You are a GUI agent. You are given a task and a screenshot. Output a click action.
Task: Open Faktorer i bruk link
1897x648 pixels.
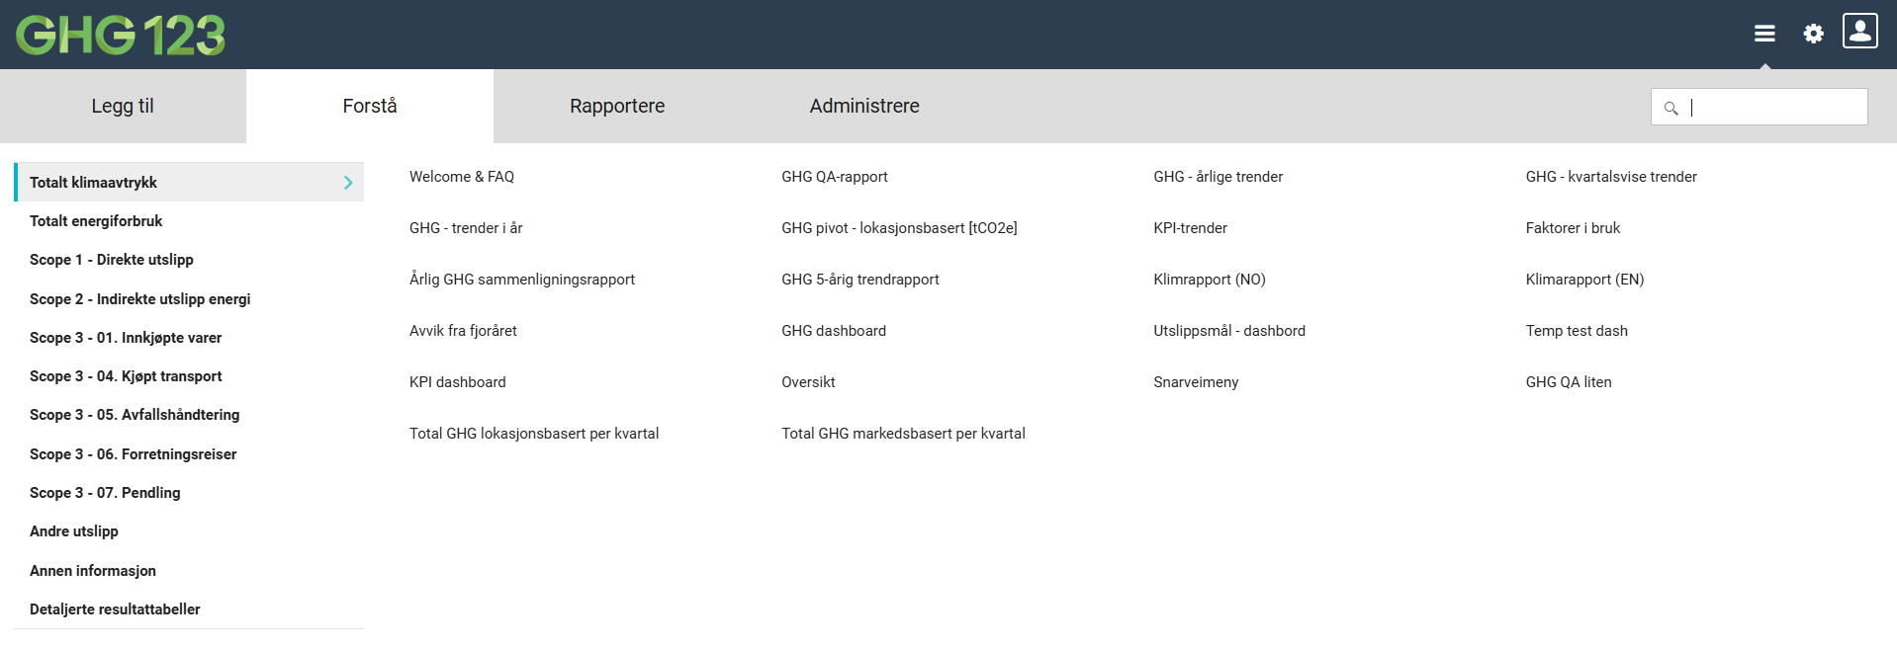(1573, 228)
